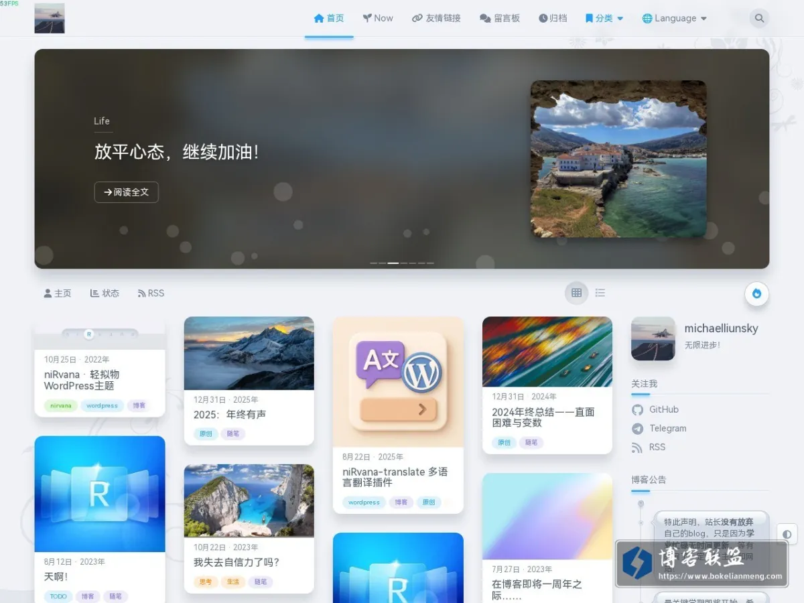The height and width of the screenshot is (603, 804).
Task: Open beach cove thumbnail of 自信力 post
Action: pos(249,500)
